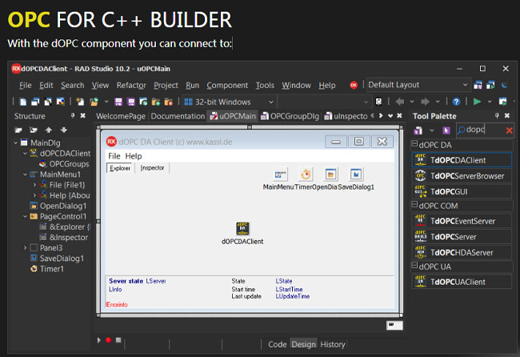
Task: Click the Back navigation arrow
Action: pos(400,102)
